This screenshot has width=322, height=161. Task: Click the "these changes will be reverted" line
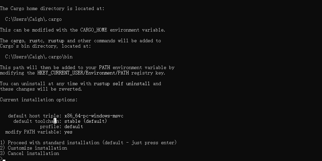41,89
